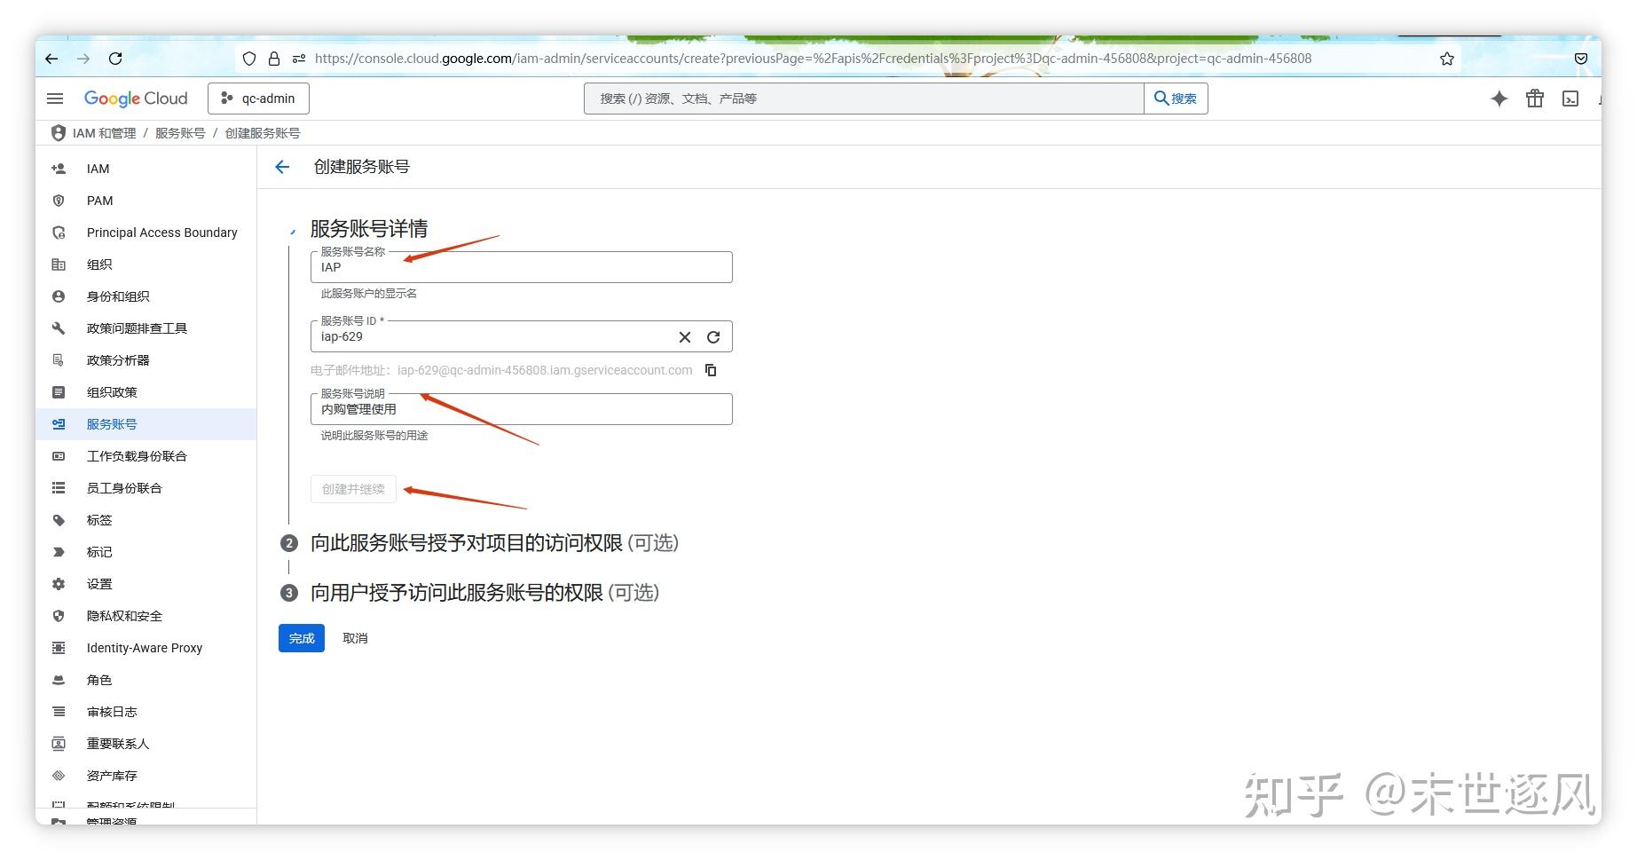Open the Cloud Shell terminal
1637x860 pixels.
pos(1570,99)
